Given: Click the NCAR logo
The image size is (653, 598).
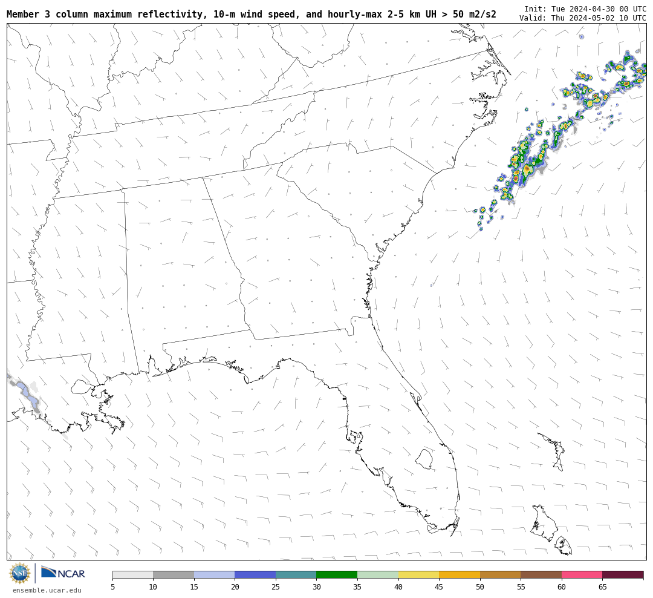Looking at the screenshot, I should (x=63, y=573).
